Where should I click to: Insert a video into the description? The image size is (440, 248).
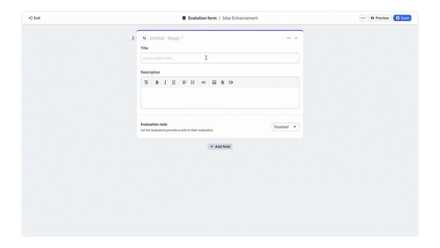(x=231, y=82)
